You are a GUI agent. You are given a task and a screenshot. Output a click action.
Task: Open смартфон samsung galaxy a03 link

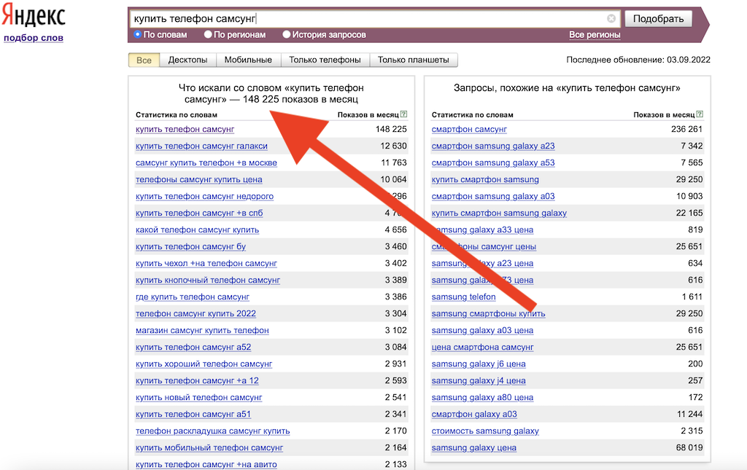493,196
